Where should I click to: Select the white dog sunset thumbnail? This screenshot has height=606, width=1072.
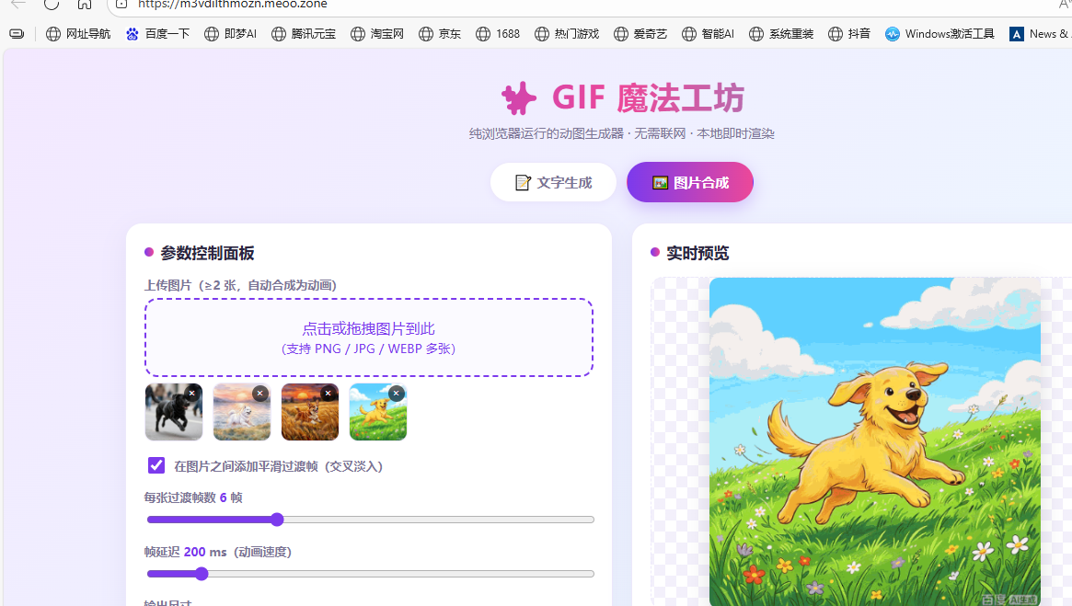click(x=241, y=412)
